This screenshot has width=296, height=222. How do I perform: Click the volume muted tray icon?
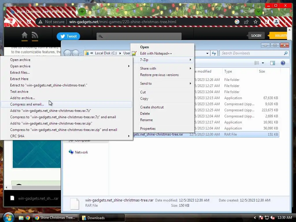tap(272, 218)
